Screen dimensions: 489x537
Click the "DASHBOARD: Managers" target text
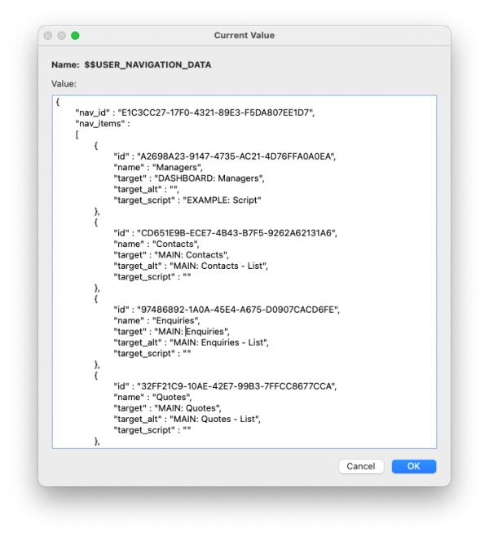[209, 178]
